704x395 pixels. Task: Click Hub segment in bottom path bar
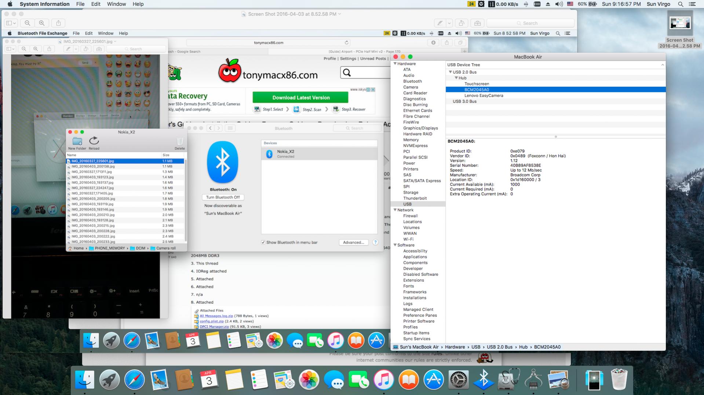click(x=523, y=347)
